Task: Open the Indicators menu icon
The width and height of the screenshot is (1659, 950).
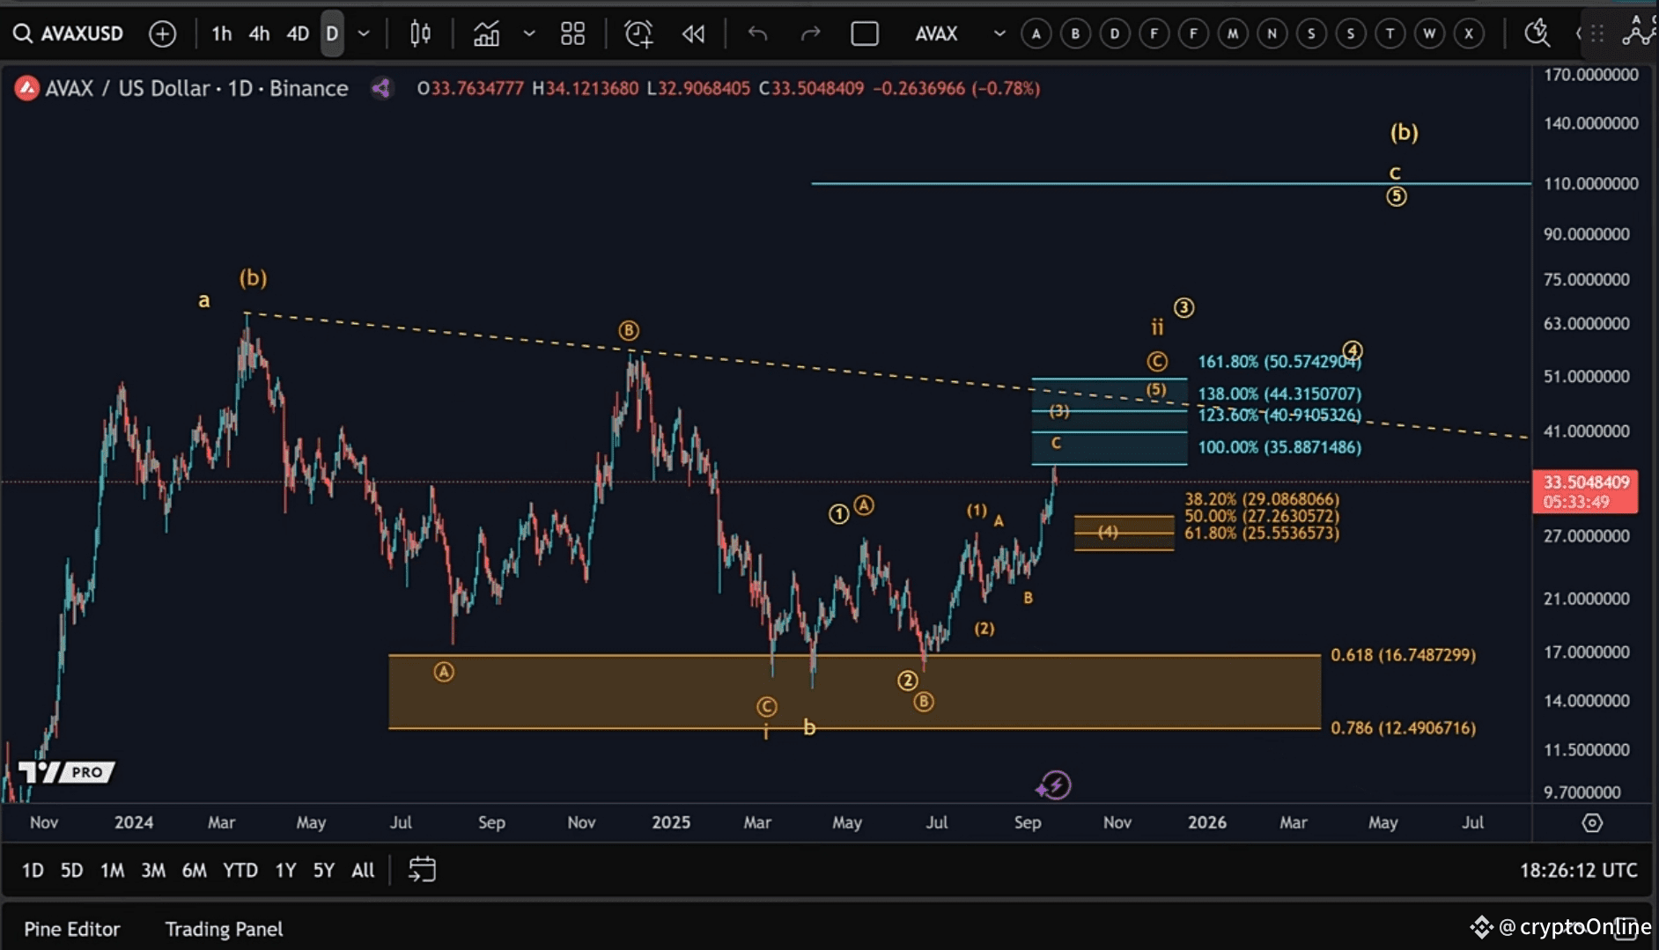Action: coord(486,33)
